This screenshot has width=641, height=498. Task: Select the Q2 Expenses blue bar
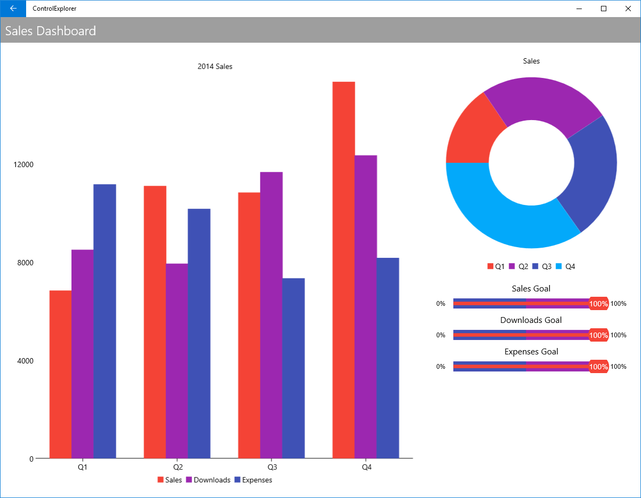tap(199, 333)
